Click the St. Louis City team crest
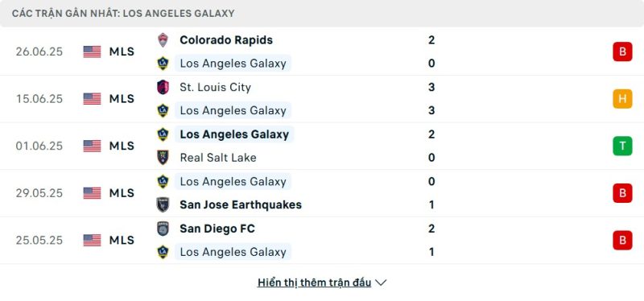Image resolution: width=644 pixels, height=301 pixels. [163, 87]
